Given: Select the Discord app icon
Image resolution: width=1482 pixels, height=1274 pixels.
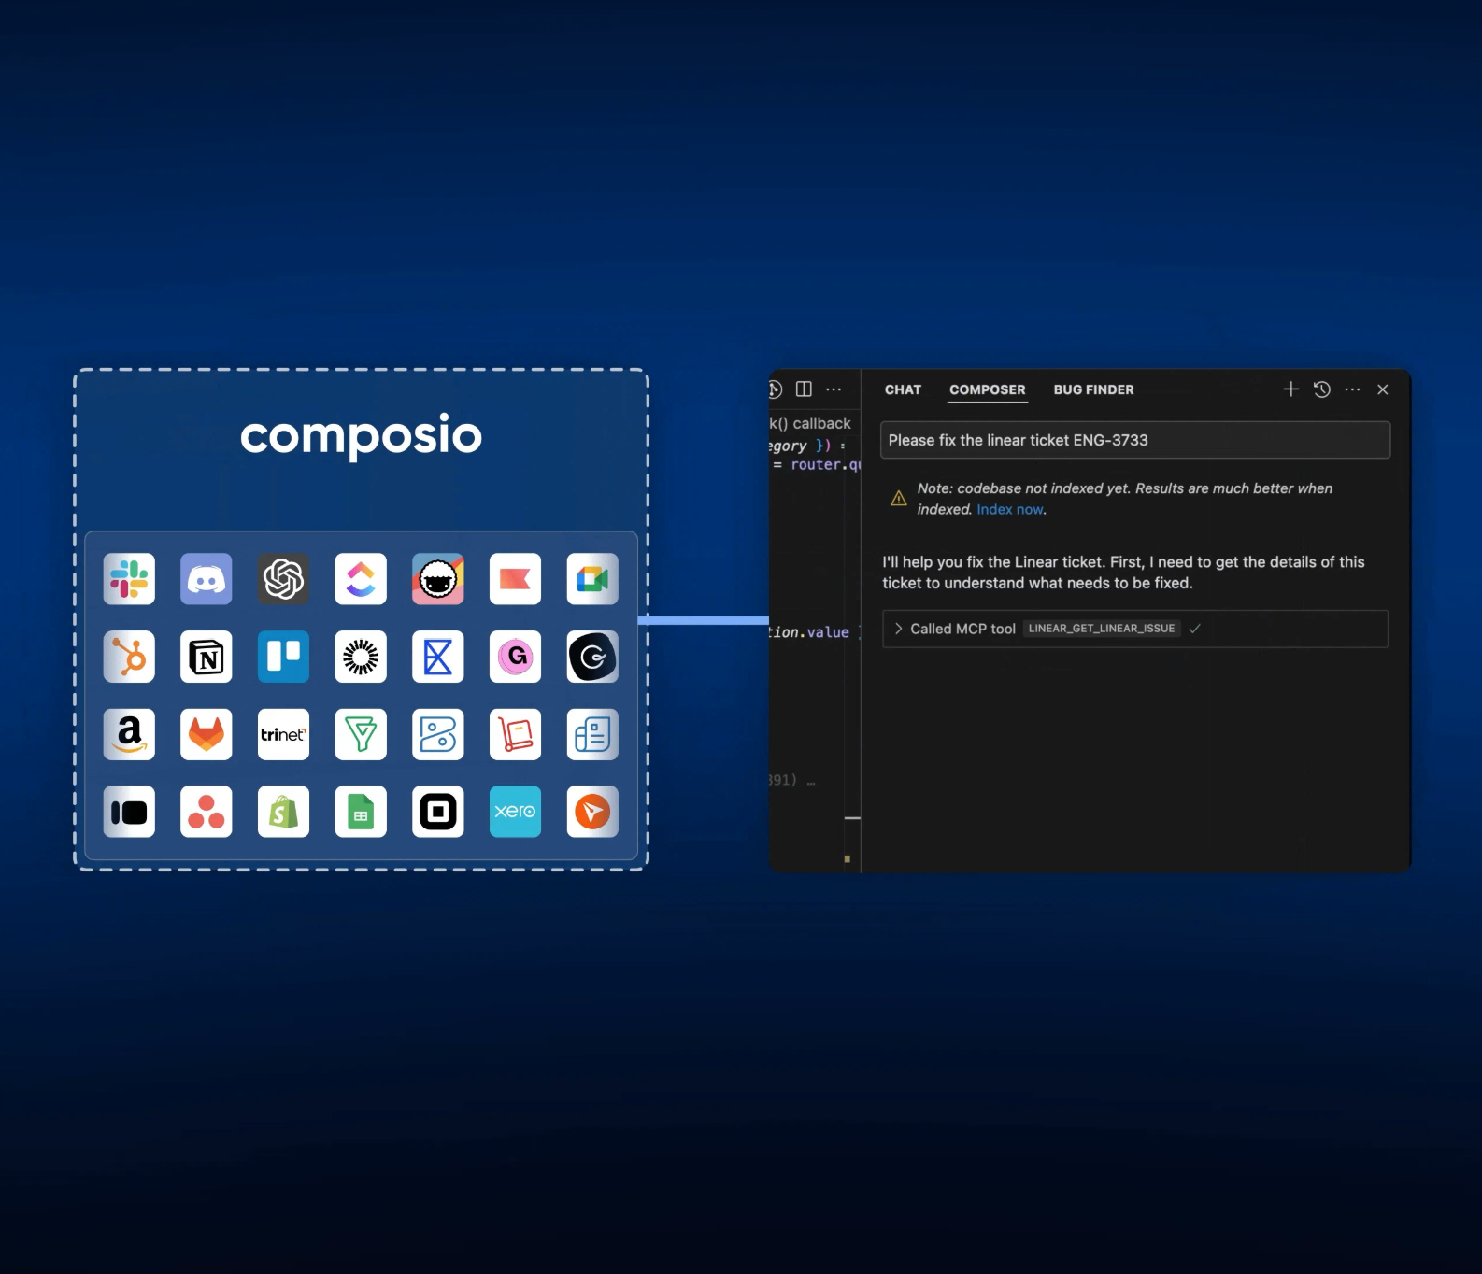Looking at the screenshot, I should click(207, 579).
